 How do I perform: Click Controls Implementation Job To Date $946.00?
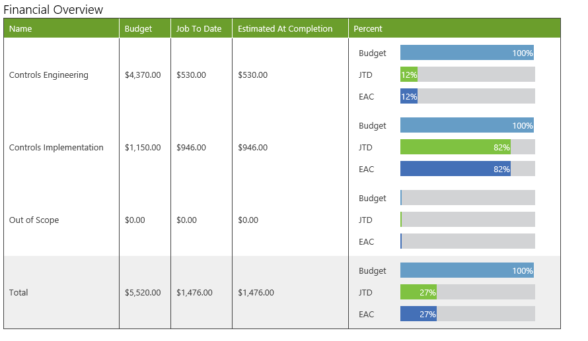(x=191, y=148)
